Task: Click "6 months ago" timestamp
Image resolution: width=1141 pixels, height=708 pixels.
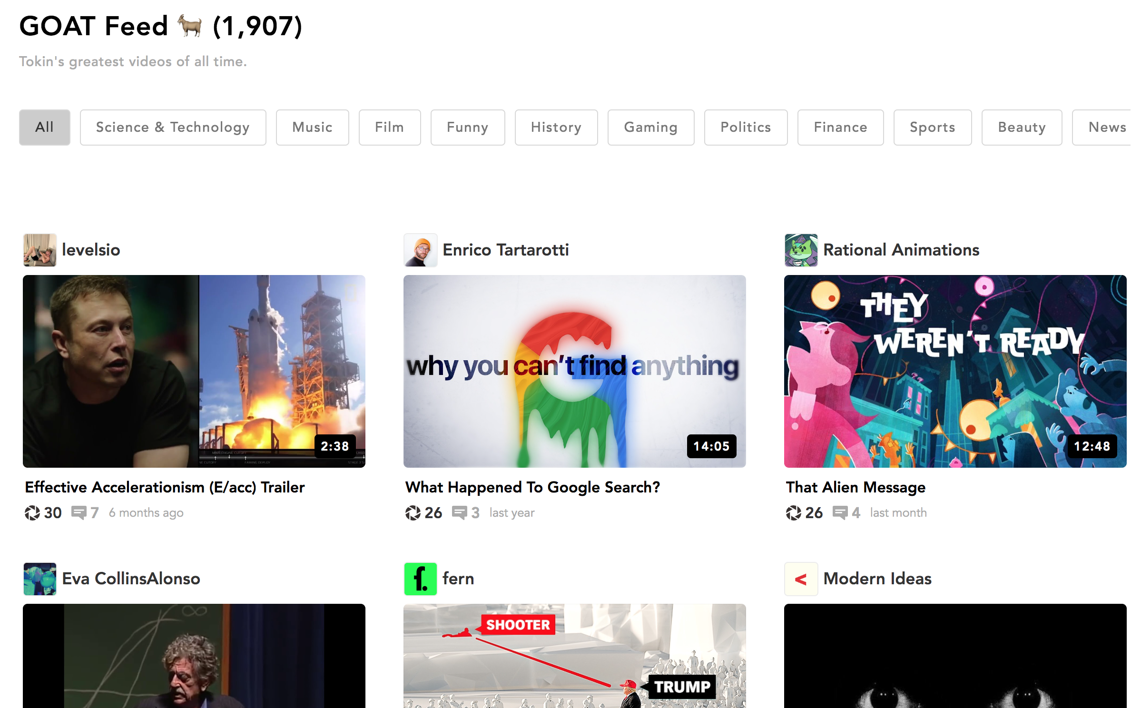Action: (146, 513)
